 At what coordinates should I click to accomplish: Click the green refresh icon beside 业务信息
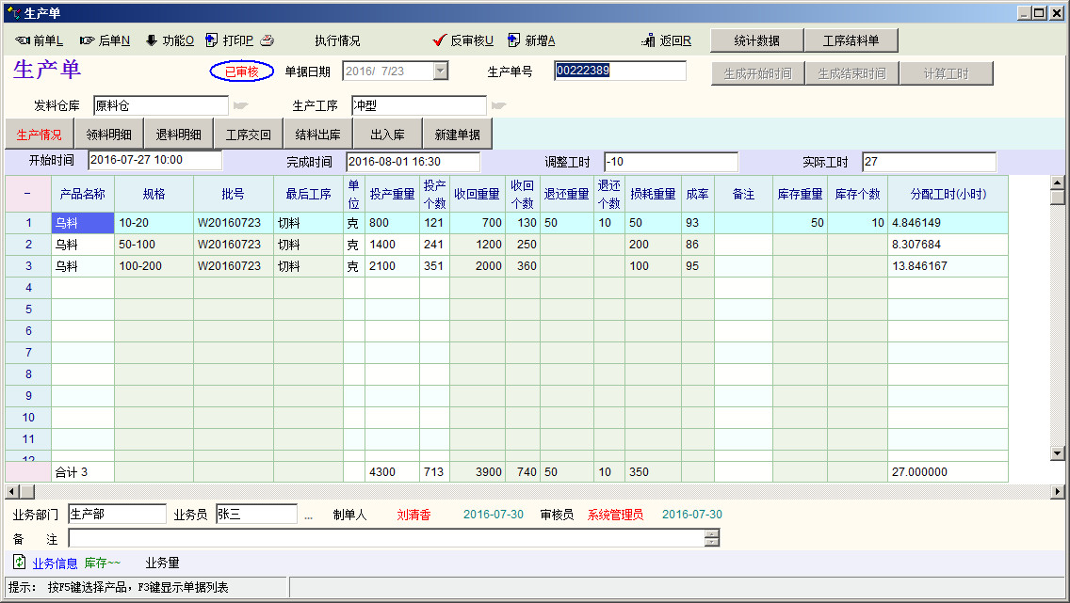pos(19,563)
